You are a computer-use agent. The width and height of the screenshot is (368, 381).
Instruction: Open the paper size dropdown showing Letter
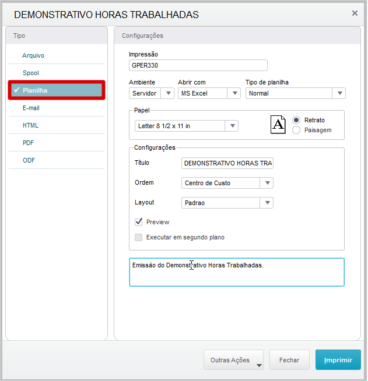[x=186, y=126]
